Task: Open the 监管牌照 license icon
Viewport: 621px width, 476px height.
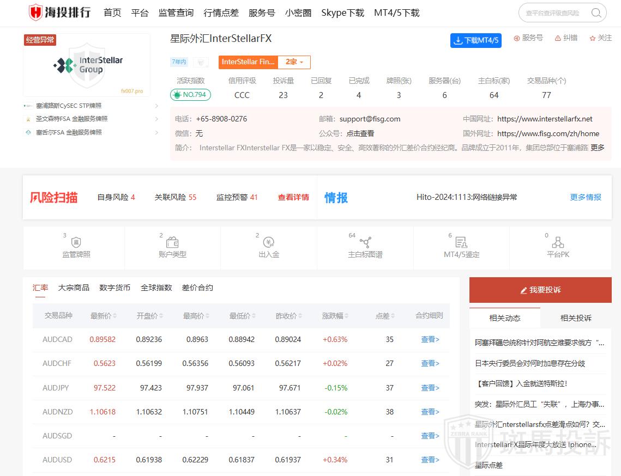Action: pyautogui.click(x=76, y=242)
